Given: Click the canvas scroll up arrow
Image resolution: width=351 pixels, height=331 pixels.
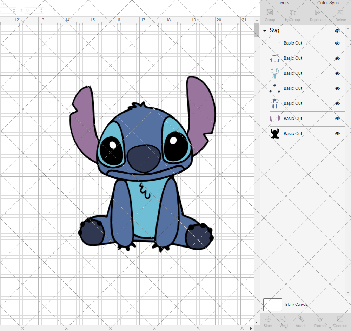Looking at the screenshot, I should 257,20.
